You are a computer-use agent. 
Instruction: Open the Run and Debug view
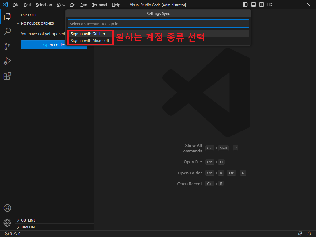pos(7,61)
